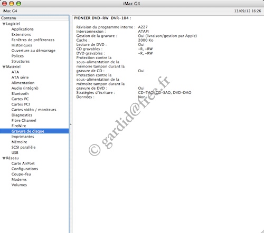Screen dimensions: 264x233
Task: Select the ATA hardware entry
Action: (15, 72)
